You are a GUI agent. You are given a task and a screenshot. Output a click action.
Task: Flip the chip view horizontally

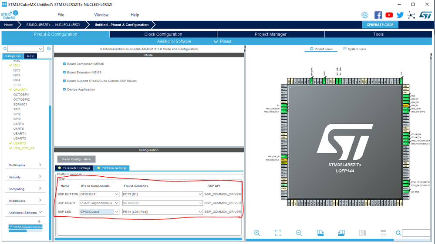tap(362, 233)
